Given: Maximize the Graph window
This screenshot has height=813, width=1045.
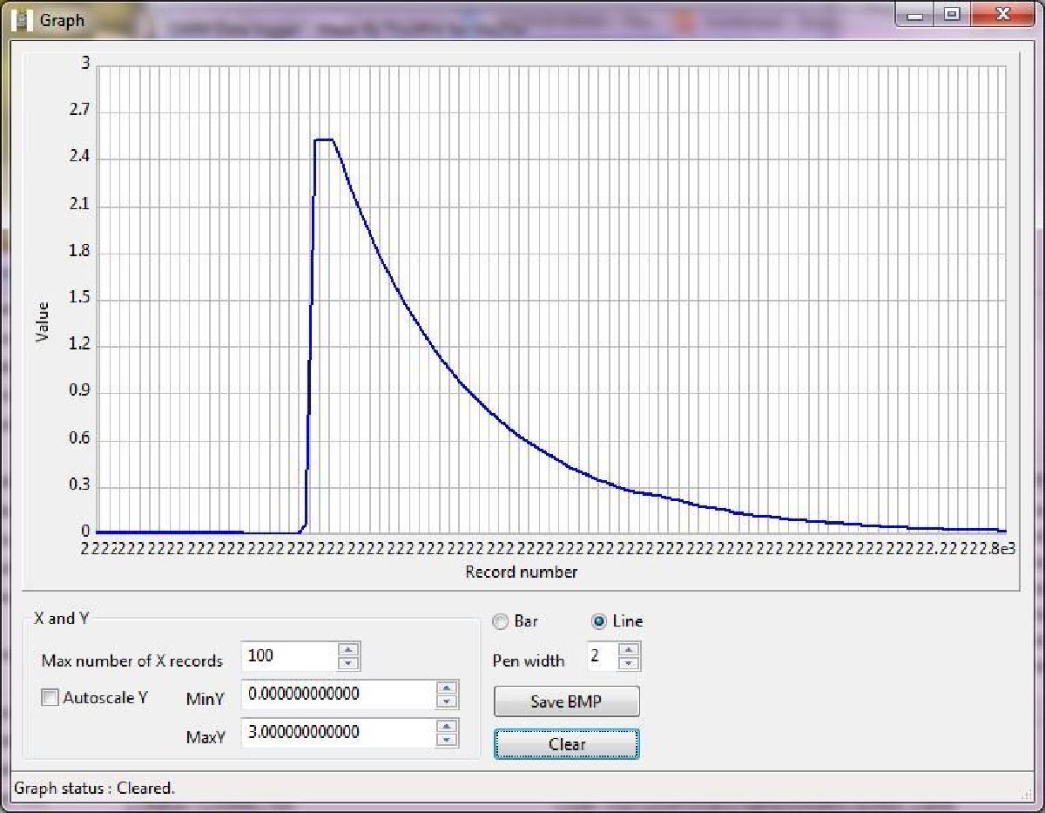Looking at the screenshot, I should [x=952, y=15].
